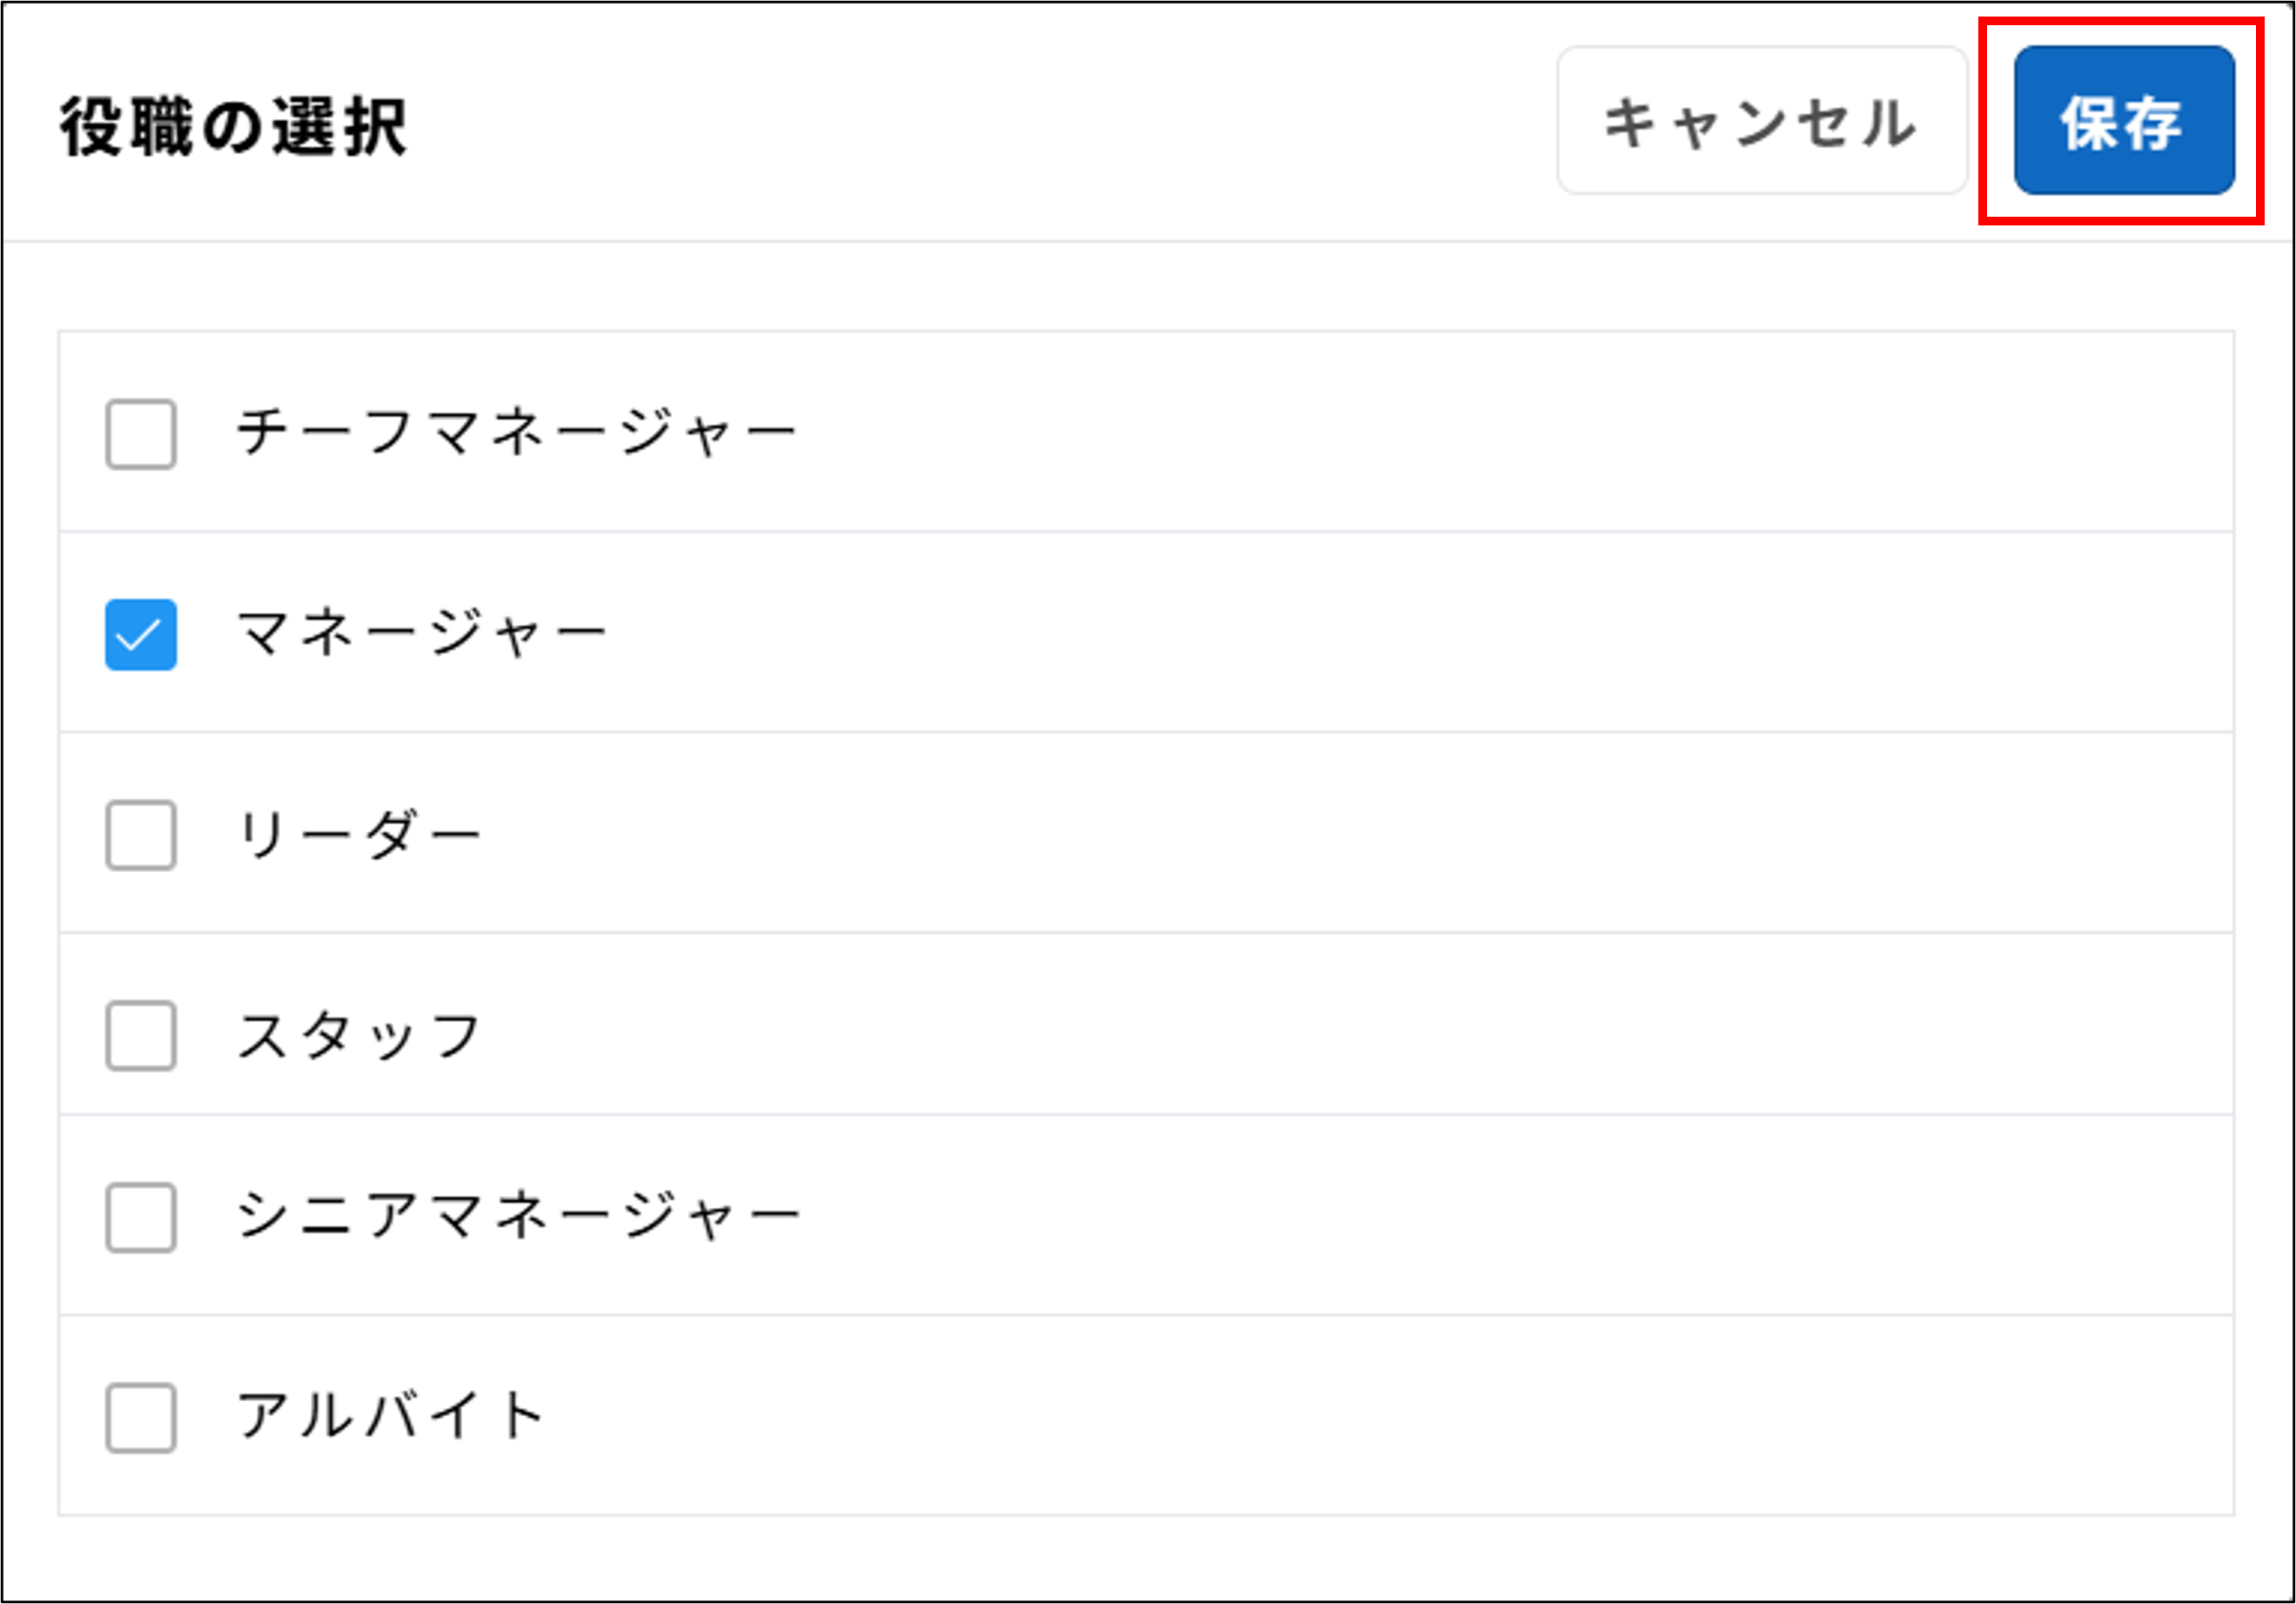Cancel the selection with キャンセル
Viewport: 2296px width, 1604px height.
[1760, 124]
